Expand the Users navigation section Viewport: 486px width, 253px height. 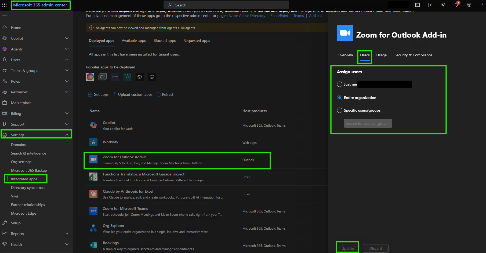pyautogui.click(x=67, y=60)
